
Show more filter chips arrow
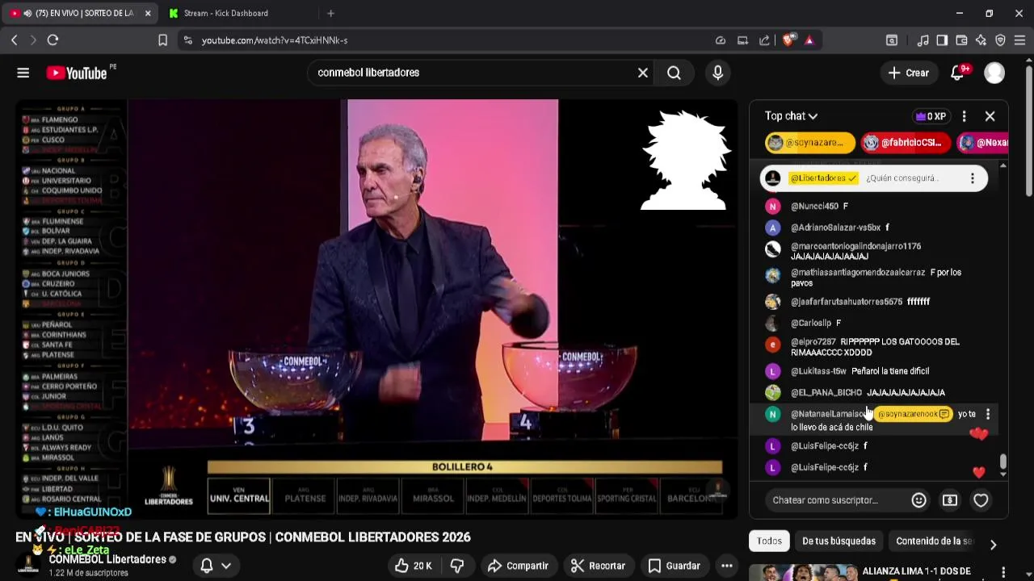tap(993, 545)
